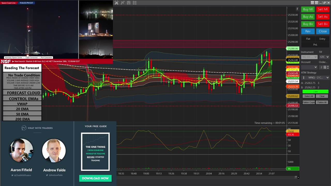The image size is (331, 186).
Task: Click the 79.92 oscillator value label
Action: point(293,131)
